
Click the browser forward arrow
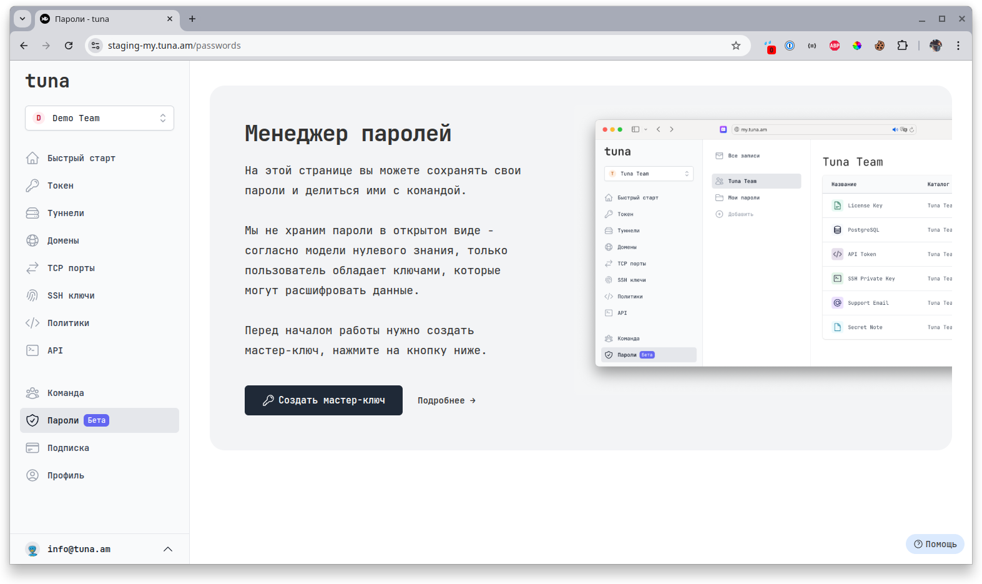click(x=46, y=46)
